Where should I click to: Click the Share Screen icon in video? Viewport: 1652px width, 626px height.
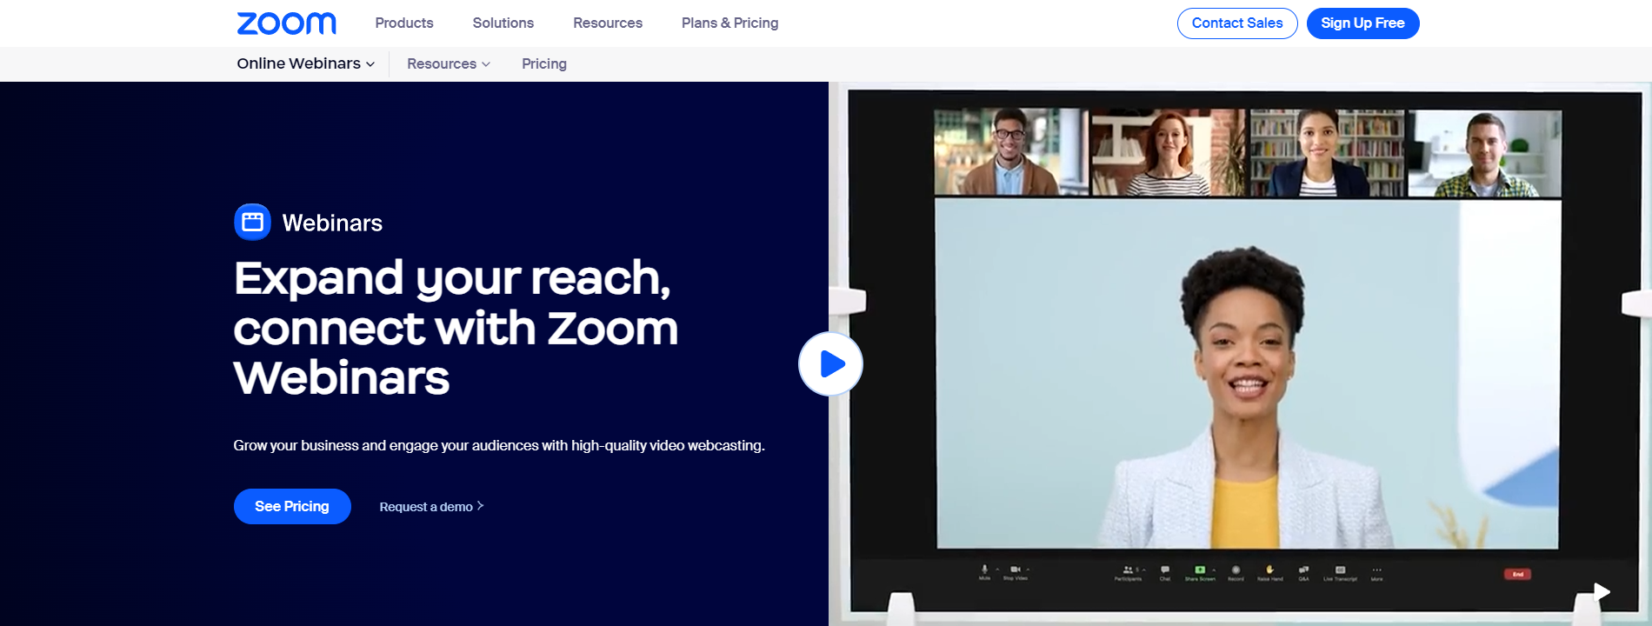tap(1200, 570)
